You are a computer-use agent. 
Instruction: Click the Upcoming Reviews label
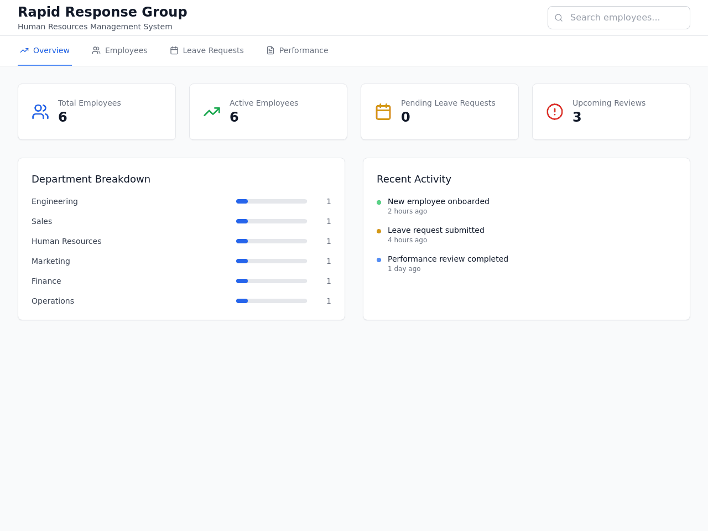click(x=609, y=103)
